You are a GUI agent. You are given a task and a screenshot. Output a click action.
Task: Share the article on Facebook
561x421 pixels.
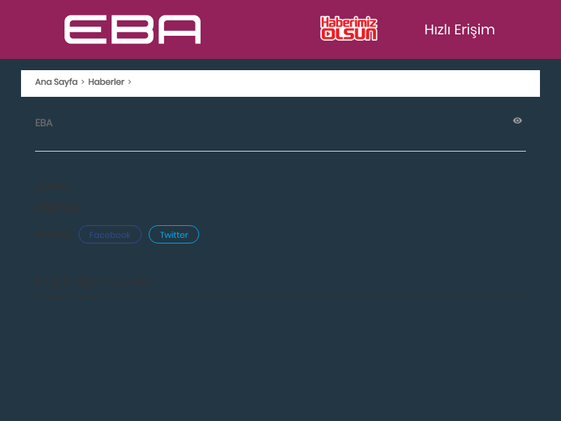(110, 234)
